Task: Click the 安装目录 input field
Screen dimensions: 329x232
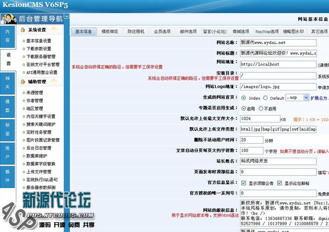Action: [278, 76]
